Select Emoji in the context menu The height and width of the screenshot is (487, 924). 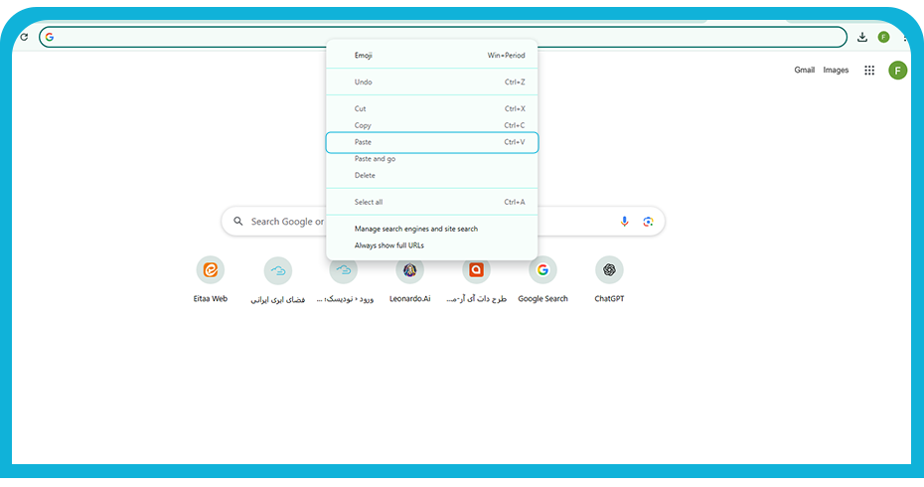point(364,56)
